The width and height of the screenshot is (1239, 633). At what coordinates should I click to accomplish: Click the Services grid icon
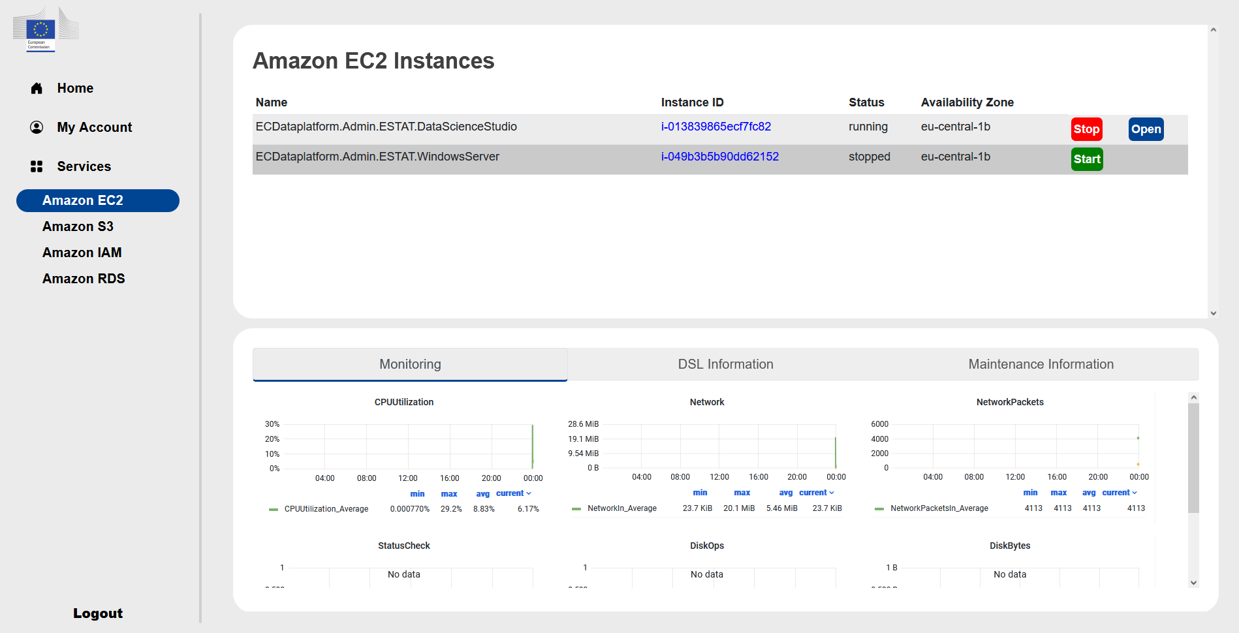(x=37, y=166)
